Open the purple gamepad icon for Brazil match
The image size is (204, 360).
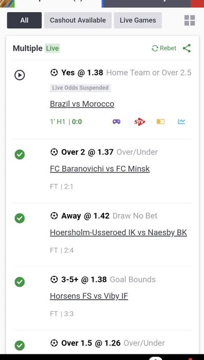click(x=116, y=121)
